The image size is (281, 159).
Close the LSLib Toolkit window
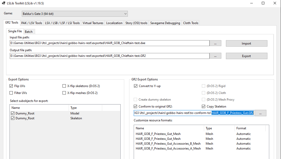(275, 3)
